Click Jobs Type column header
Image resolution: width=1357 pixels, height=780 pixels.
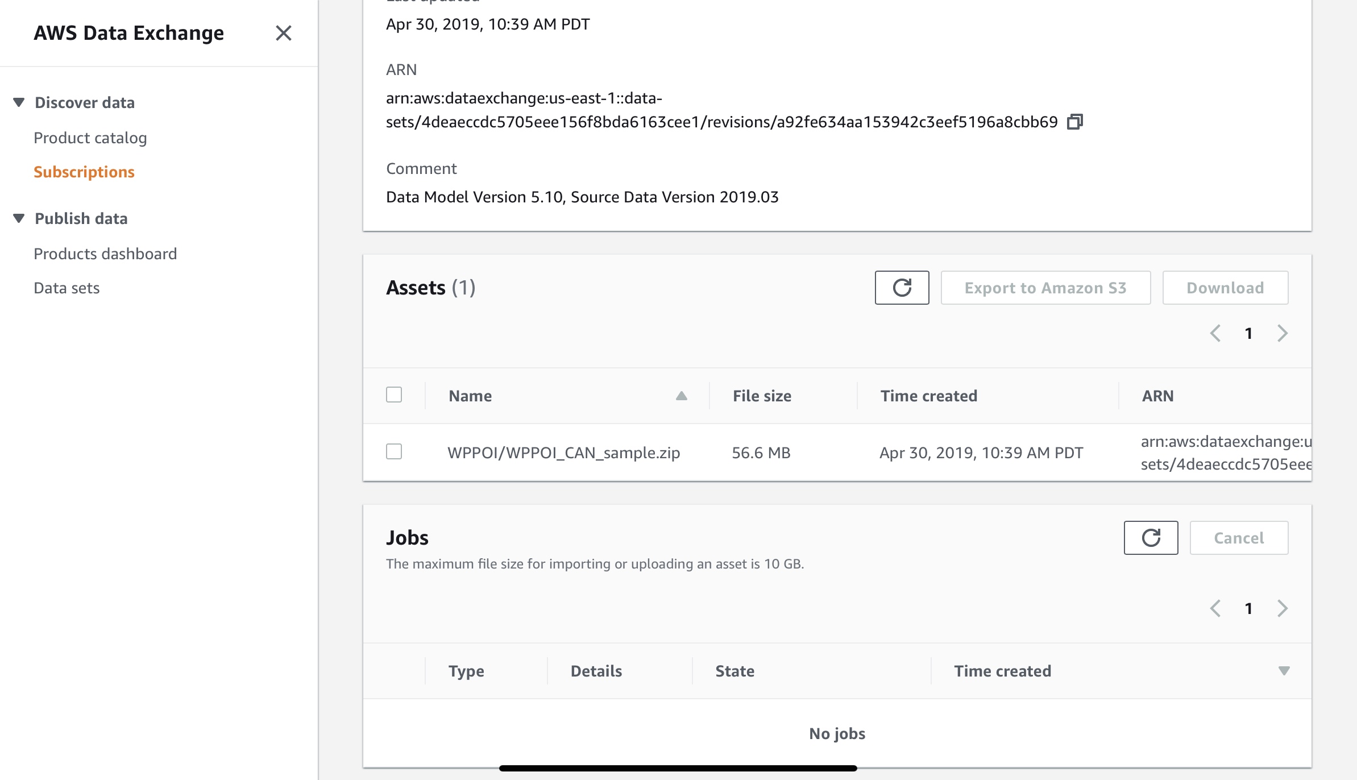(x=466, y=671)
